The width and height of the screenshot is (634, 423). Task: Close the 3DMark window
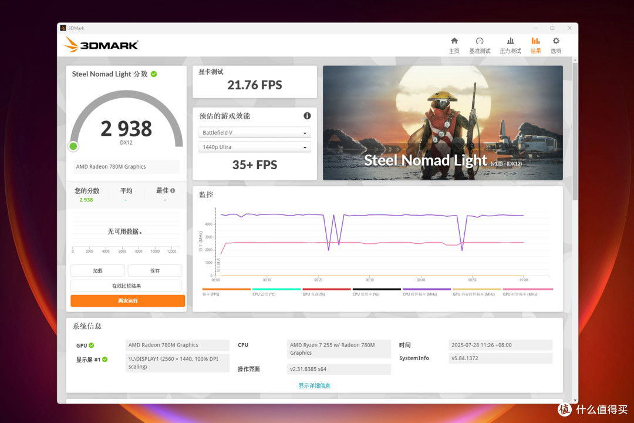tap(569, 28)
